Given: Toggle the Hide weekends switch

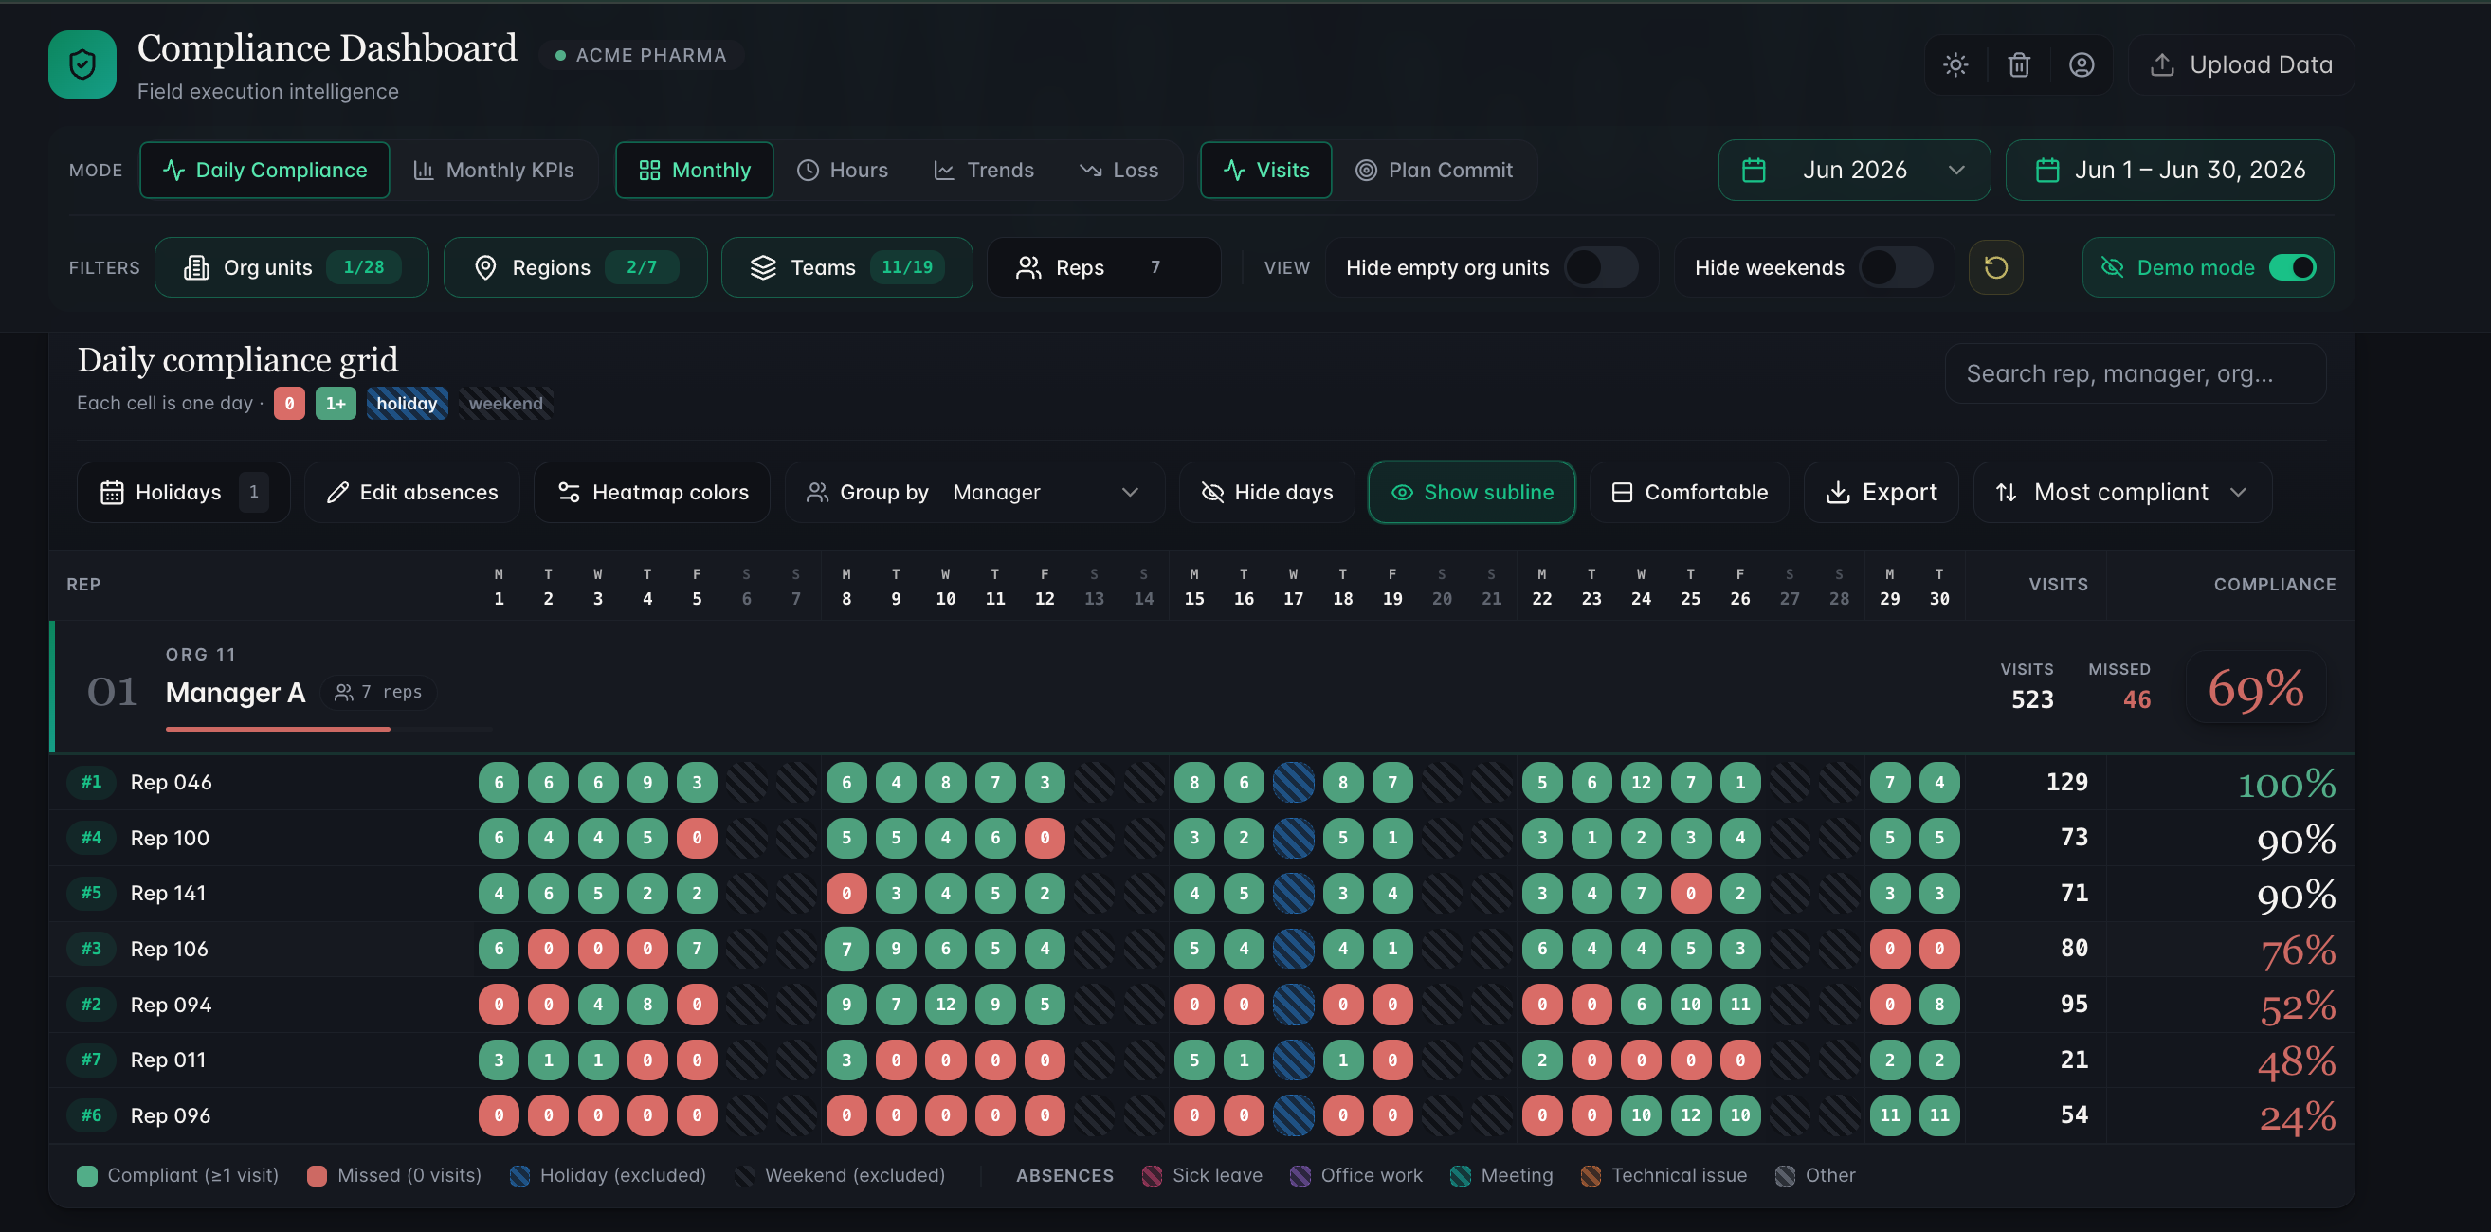Looking at the screenshot, I should [x=1897, y=267].
